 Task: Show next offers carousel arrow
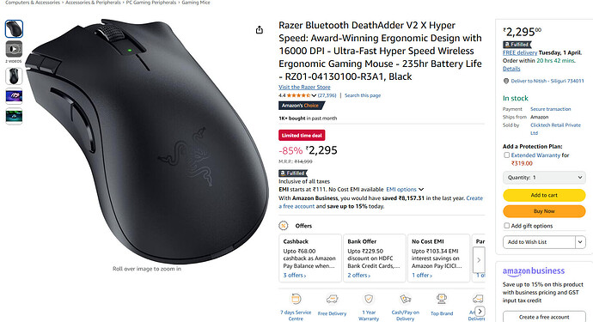point(479,259)
